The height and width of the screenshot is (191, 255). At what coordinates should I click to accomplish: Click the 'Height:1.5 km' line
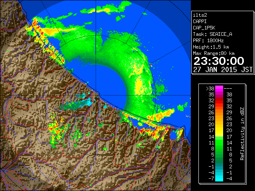(x=211, y=47)
